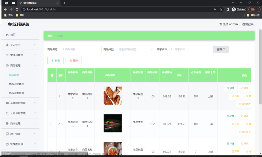Check the checkbox for row 2

[52, 124]
